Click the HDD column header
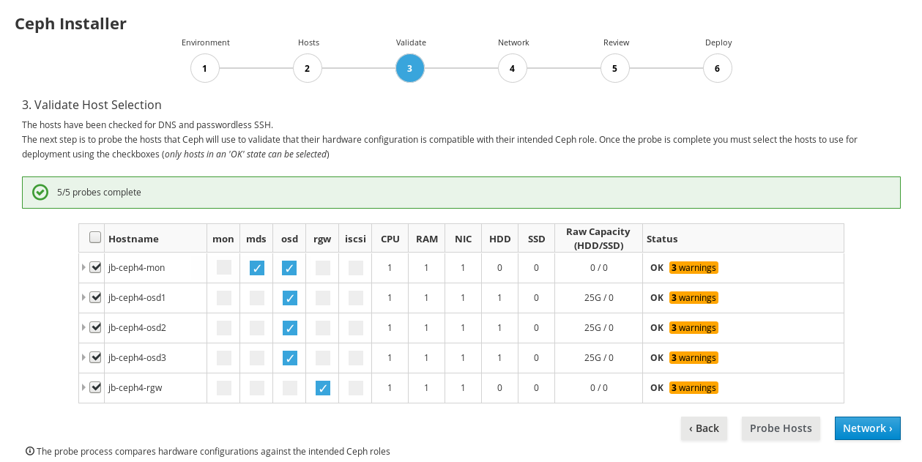 500,239
